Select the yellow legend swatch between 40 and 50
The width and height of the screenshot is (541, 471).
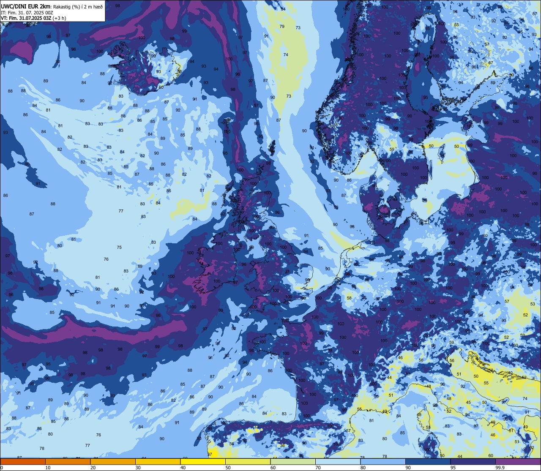[x=203, y=462]
